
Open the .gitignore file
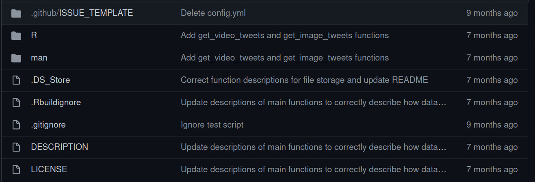coord(48,125)
